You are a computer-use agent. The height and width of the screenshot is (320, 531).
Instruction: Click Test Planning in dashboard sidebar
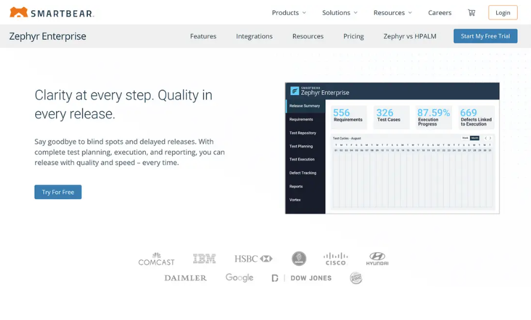click(301, 147)
